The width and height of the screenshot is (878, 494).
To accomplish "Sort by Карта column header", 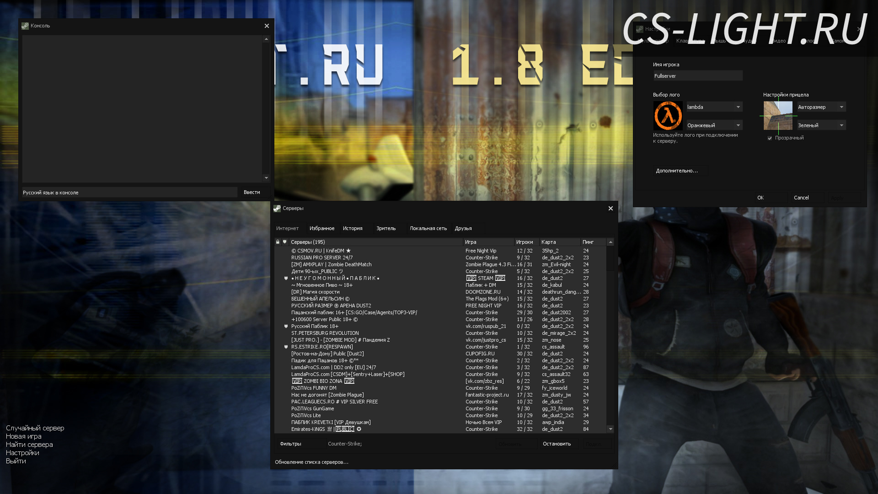I will [560, 242].
